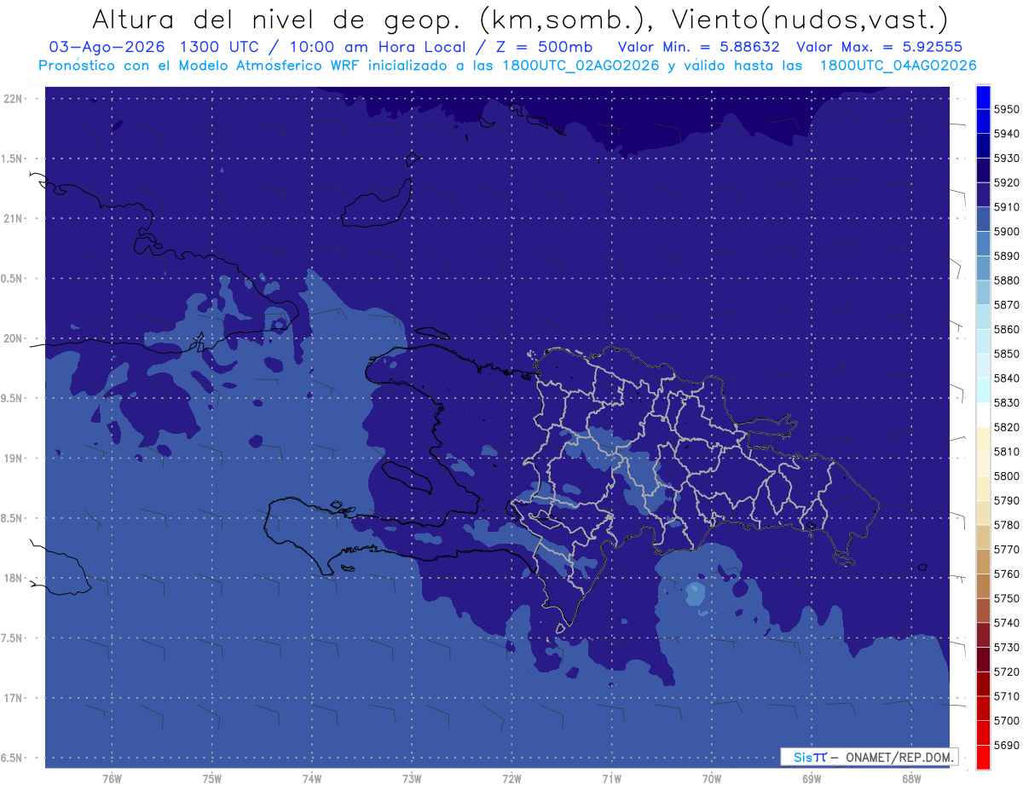This screenshot has height=790, width=1023.
Task: Click the color bar swatch between 5770 and 5780
Action: coord(982,537)
